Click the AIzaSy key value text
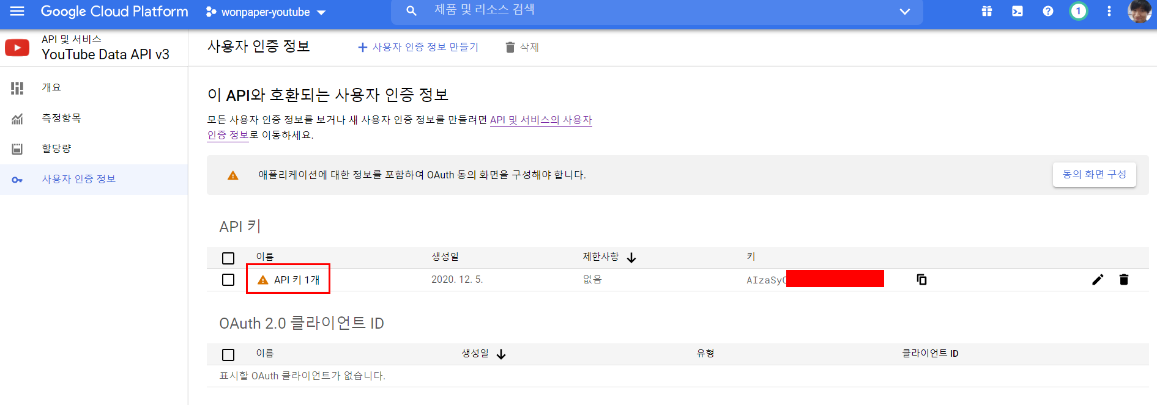 click(766, 280)
